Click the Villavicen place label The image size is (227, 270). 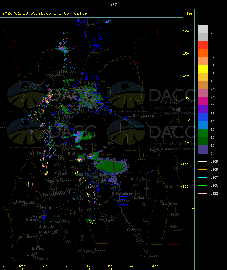[66, 72]
